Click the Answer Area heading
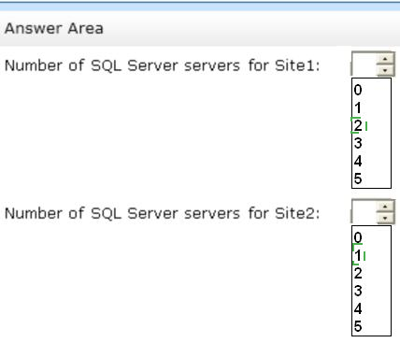 (x=54, y=28)
